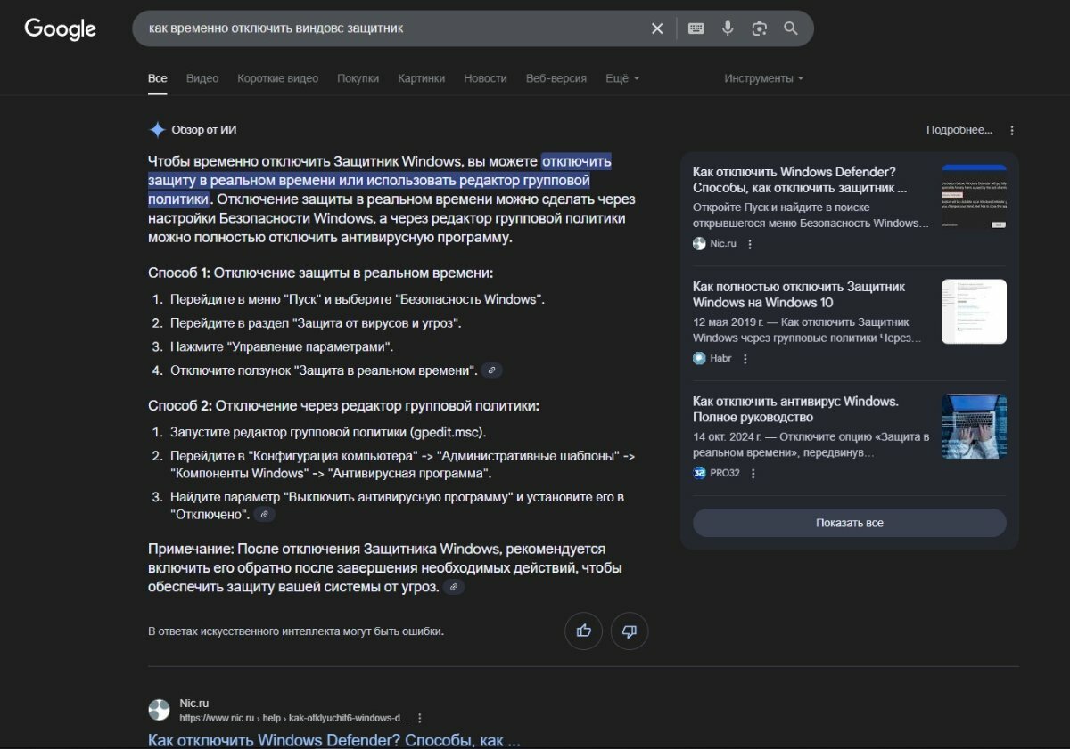Click the magnifier search icon
Image resolution: width=1070 pixels, height=749 pixels.
(x=791, y=28)
